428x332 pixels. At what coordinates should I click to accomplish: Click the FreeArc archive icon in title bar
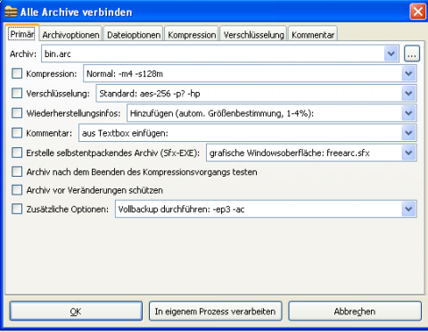[11, 12]
